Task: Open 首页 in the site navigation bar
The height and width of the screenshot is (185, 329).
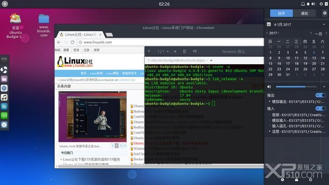Action: pos(84,73)
